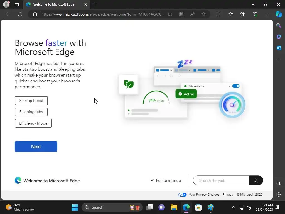Open sidebar Search icon
This screenshot has width=285, height=214.
[279, 25]
